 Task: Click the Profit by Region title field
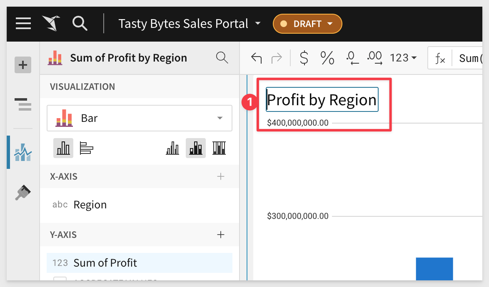[322, 100]
